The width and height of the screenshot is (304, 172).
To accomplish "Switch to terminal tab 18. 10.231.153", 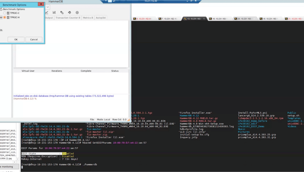I will pos(270,19).
